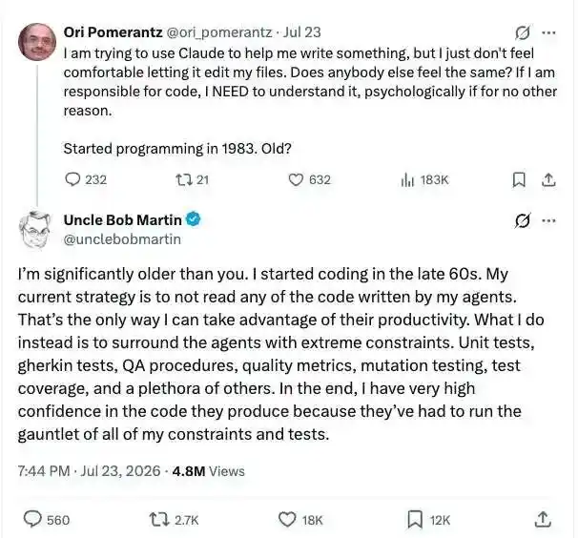Bookmark Ori Pomerantz's tweet
578x538 pixels.
519,180
